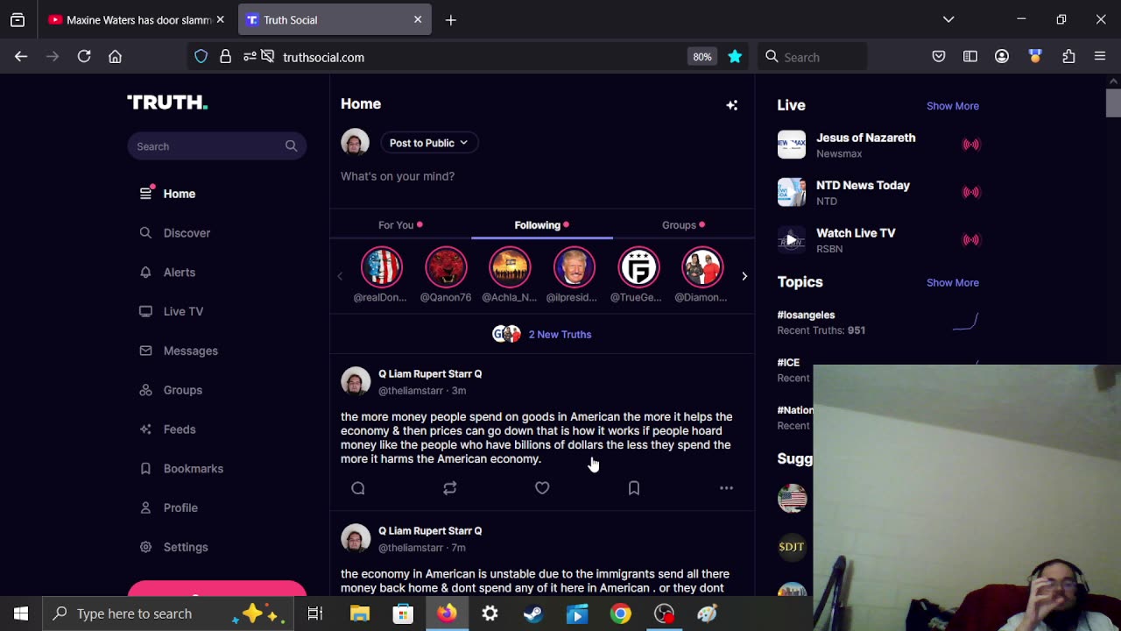
Task: Reload the current page
Action: pos(84,57)
